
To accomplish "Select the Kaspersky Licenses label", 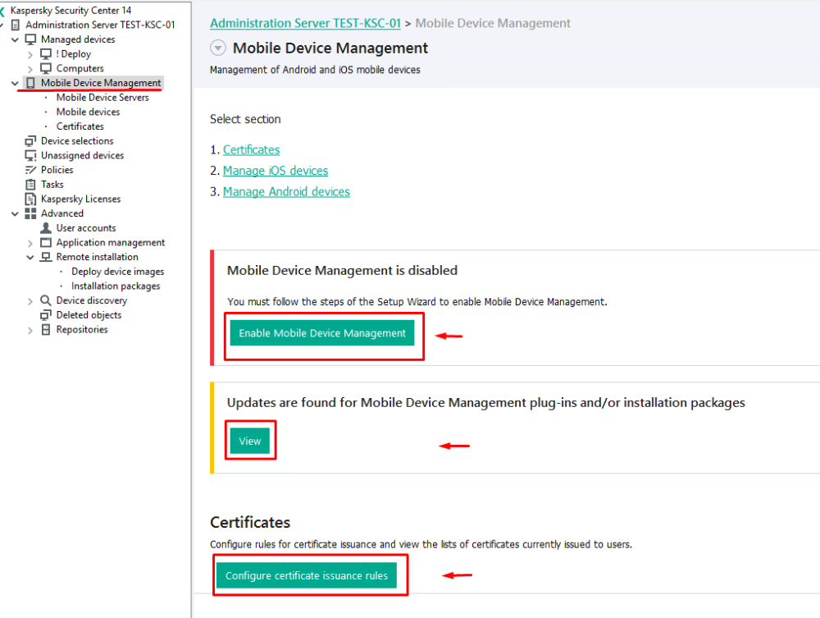I will 81,199.
